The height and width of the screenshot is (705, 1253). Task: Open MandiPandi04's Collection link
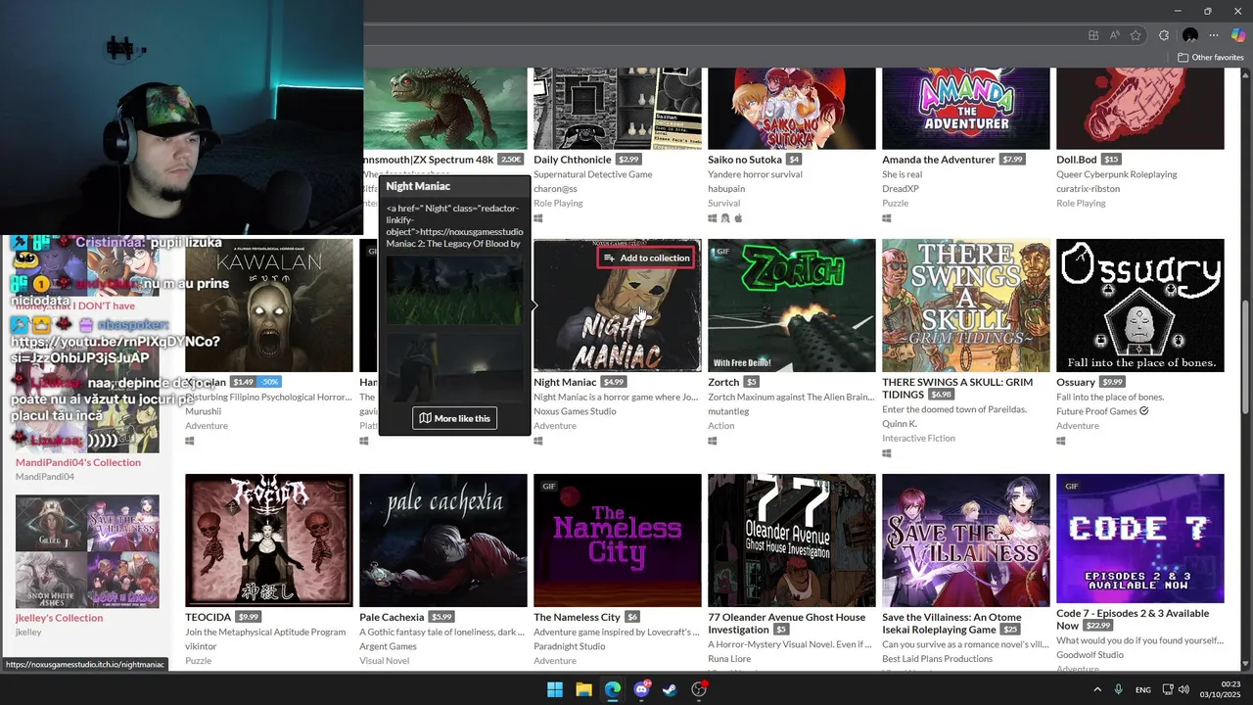[78, 462]
